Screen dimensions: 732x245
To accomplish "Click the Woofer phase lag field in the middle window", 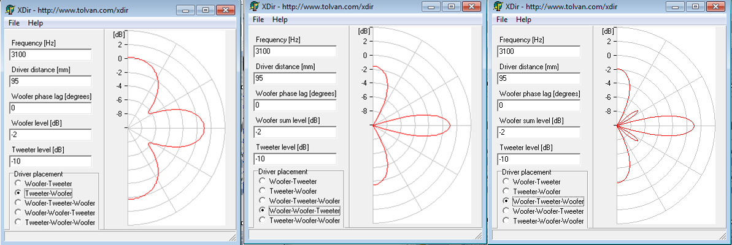I will pyautogui.click(x=295, y=105).
